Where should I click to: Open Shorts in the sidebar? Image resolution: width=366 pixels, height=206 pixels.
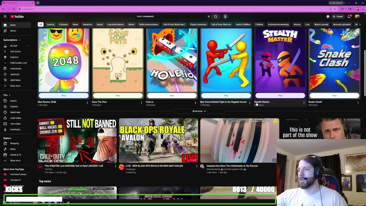[16, 31]
